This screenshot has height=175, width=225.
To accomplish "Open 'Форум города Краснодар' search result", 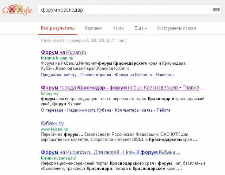I will (122, 87).
